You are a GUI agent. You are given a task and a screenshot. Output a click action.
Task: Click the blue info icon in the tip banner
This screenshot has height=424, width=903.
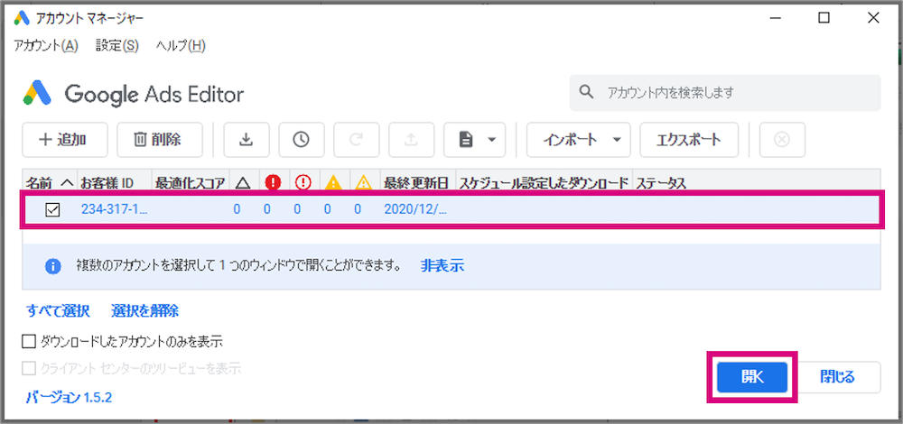tap(53, 266)
